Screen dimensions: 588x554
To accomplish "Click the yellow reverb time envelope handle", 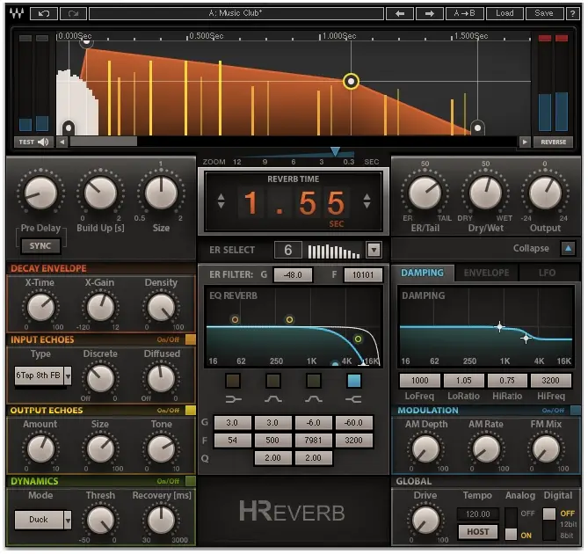I will 351,82.
